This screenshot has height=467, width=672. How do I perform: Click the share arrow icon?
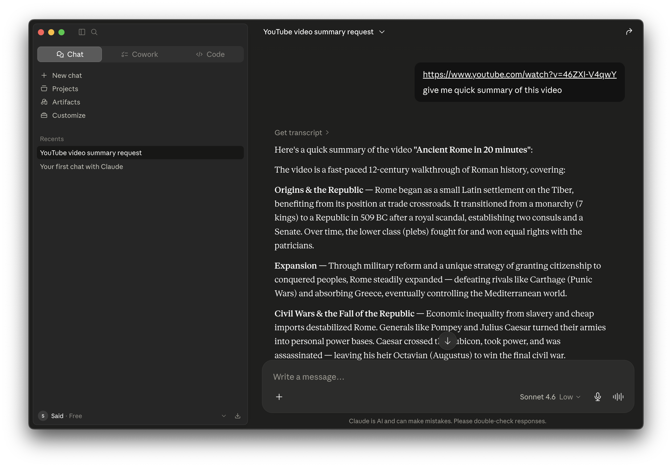[629, 31]
